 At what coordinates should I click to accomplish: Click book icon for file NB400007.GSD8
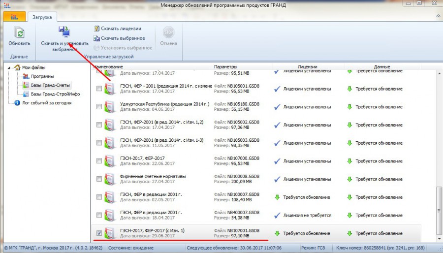[110, 216]
